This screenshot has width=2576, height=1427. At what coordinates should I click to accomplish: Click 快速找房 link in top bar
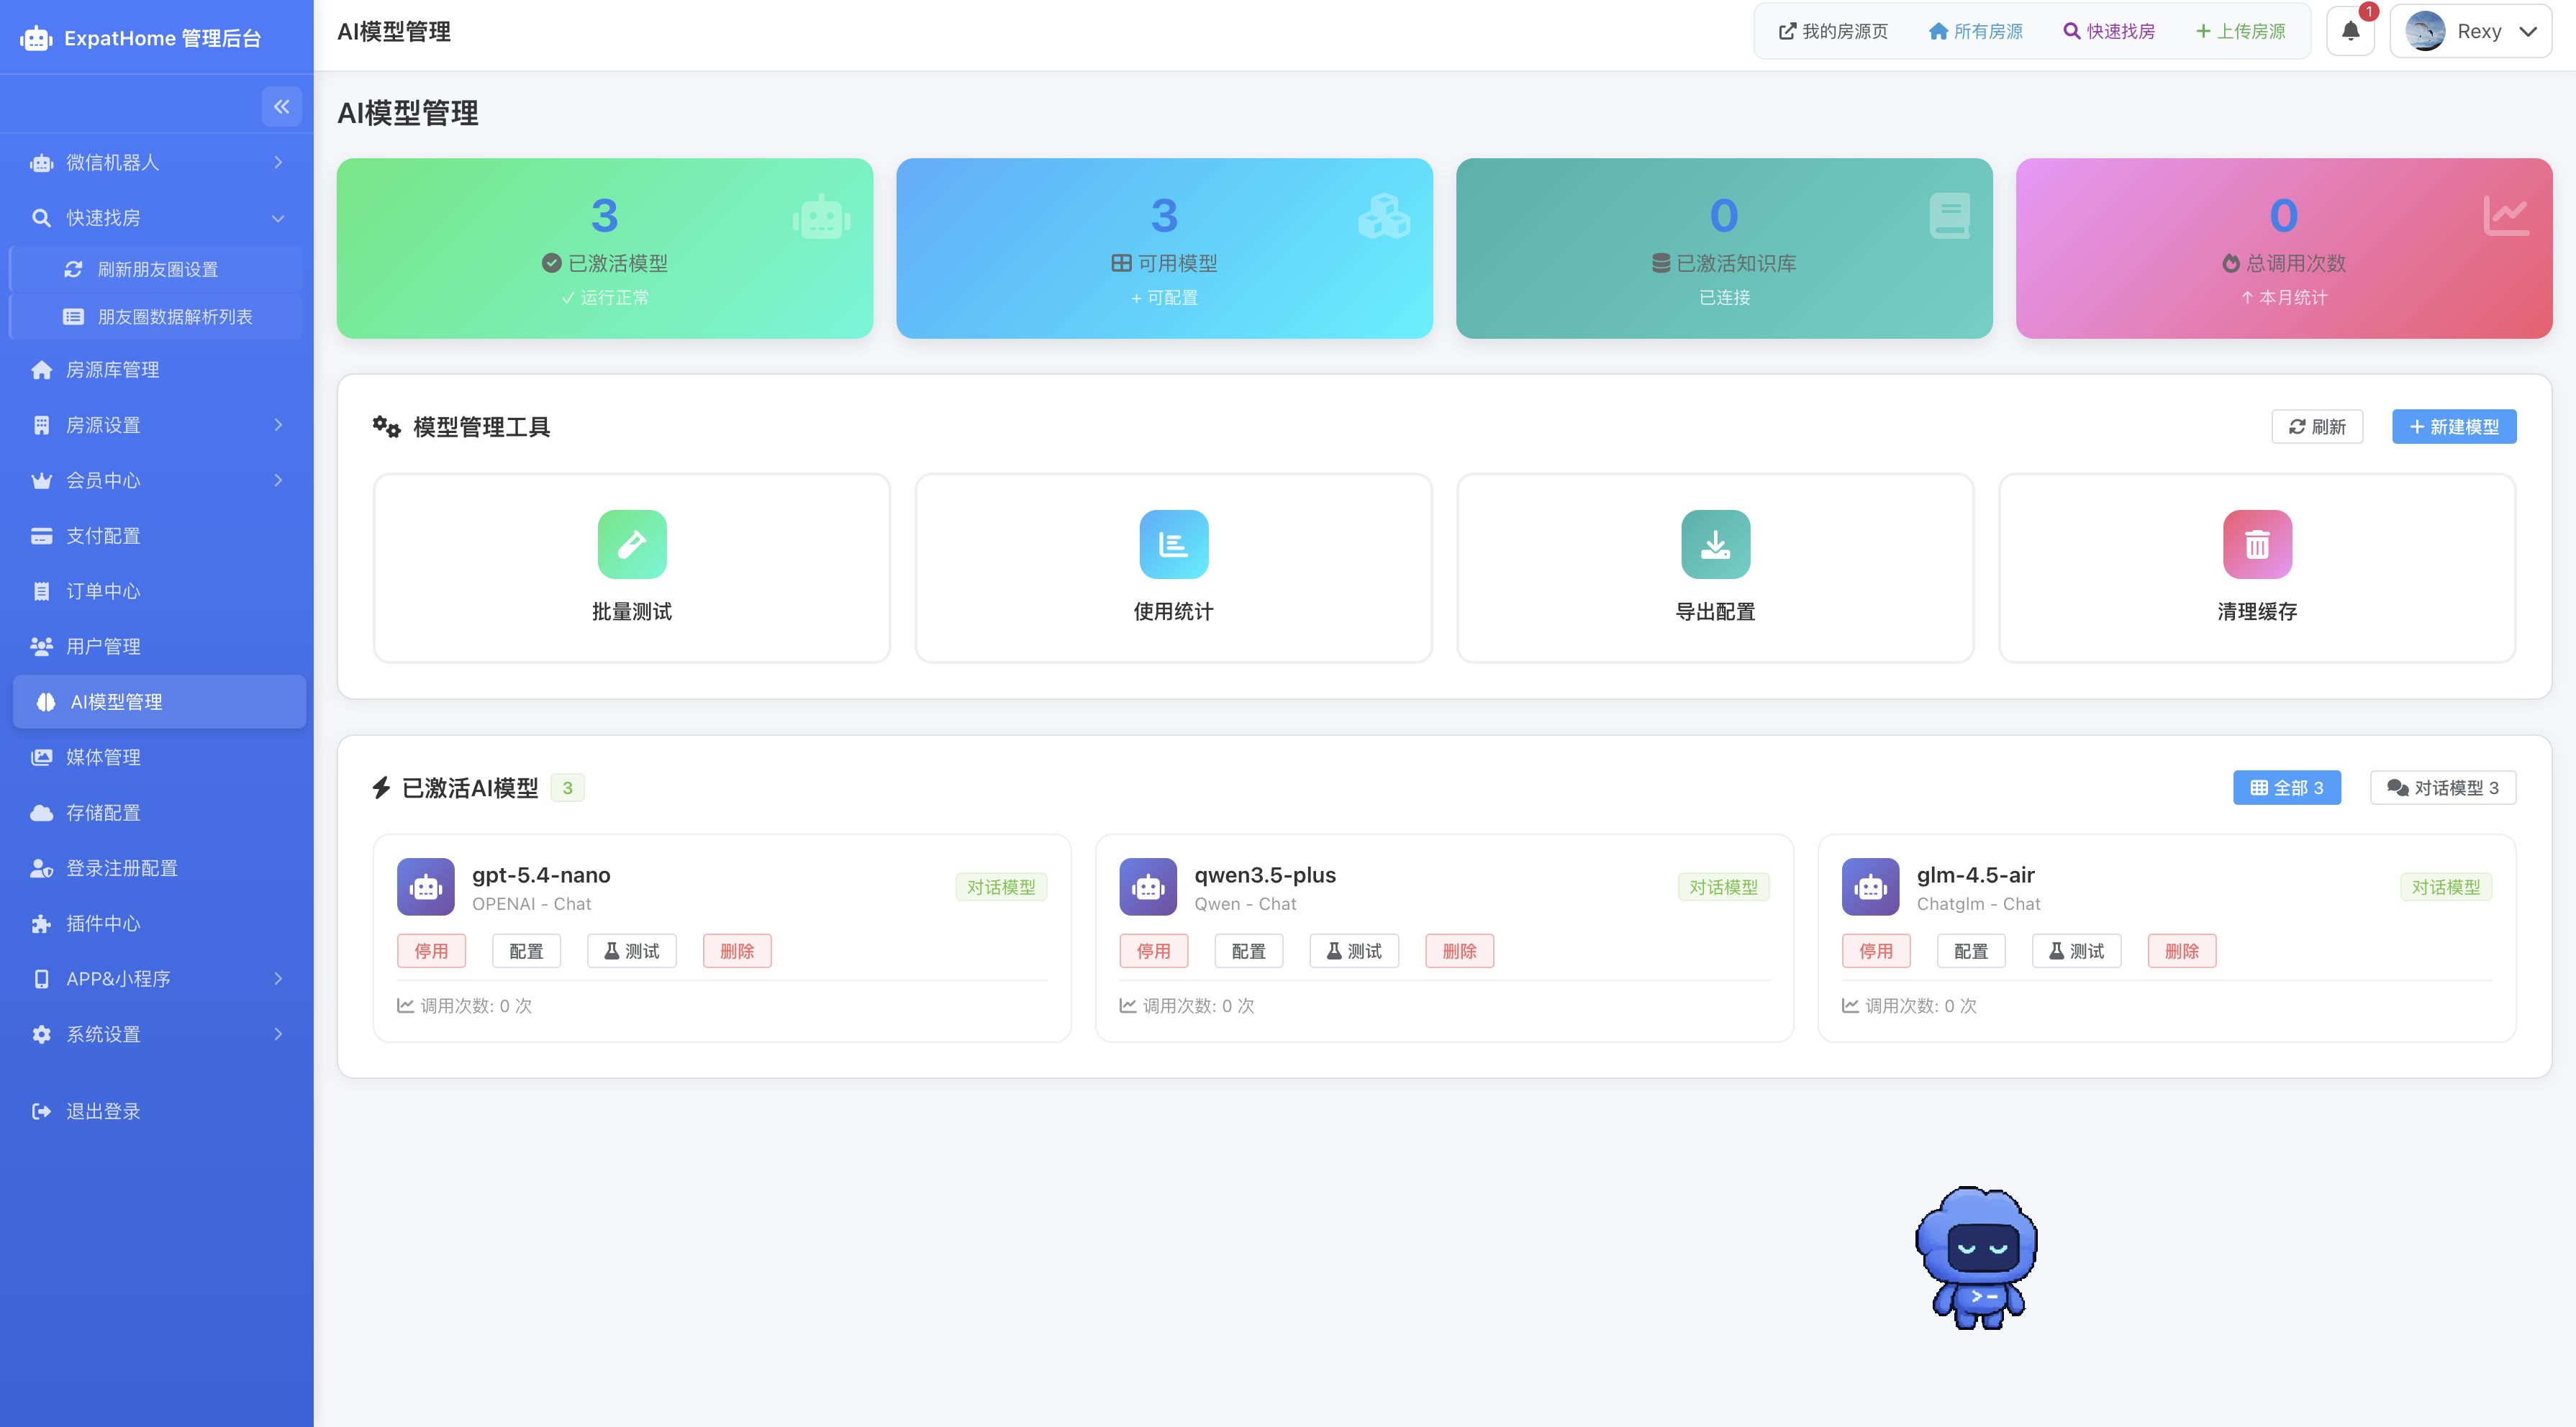pos(2109,31)
